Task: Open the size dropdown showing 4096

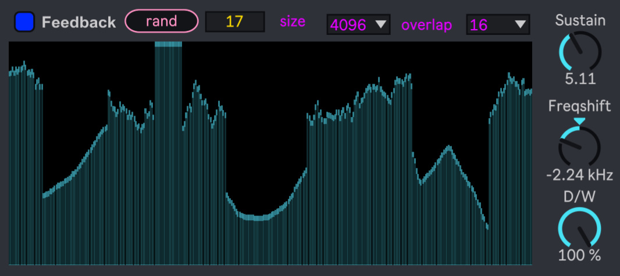Action: 358,24
